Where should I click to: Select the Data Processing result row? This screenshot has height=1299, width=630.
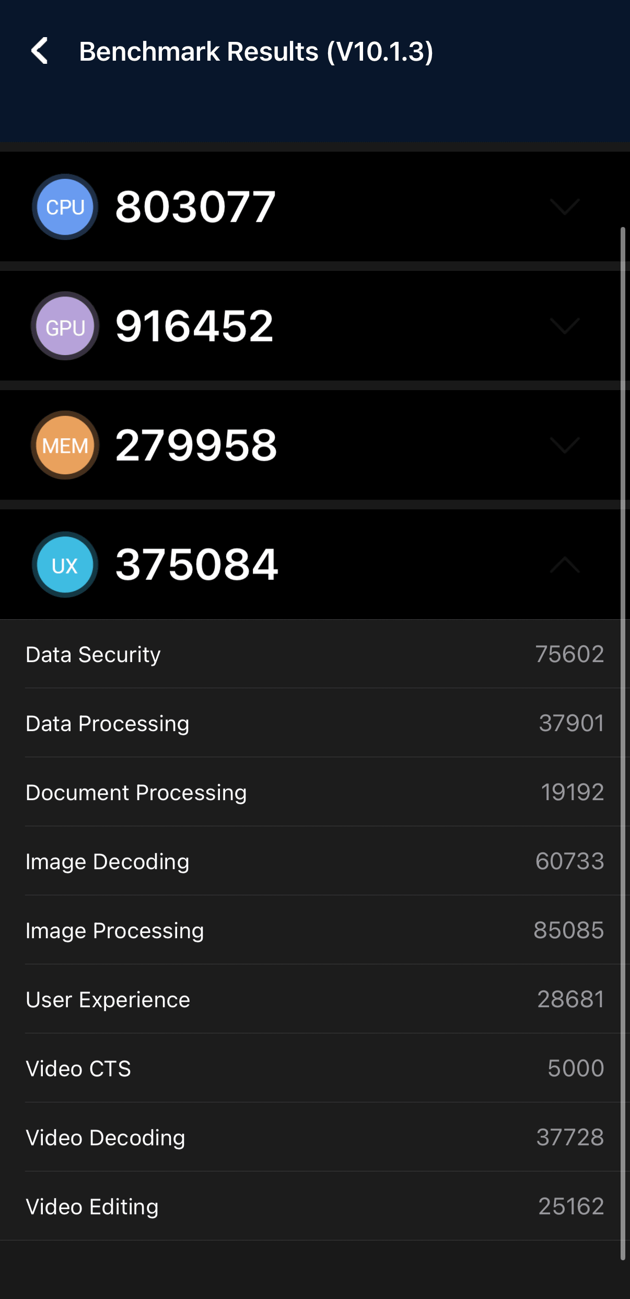pyautogui.click(x=314, y=723)
